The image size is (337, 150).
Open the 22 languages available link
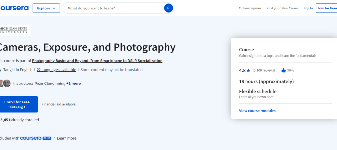pos(56,70)
